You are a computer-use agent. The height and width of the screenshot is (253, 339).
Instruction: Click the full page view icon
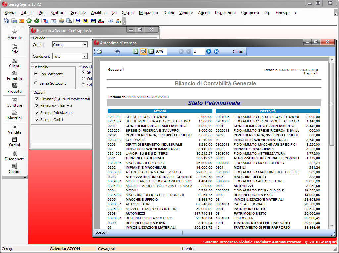tap(135, 51)
